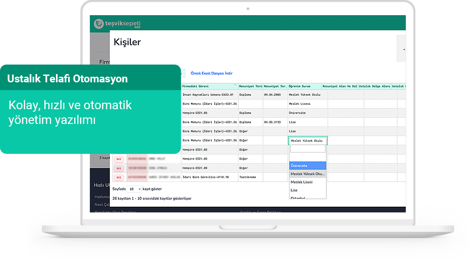Choose Üniversite from the dropdown list

coord(308,166)
